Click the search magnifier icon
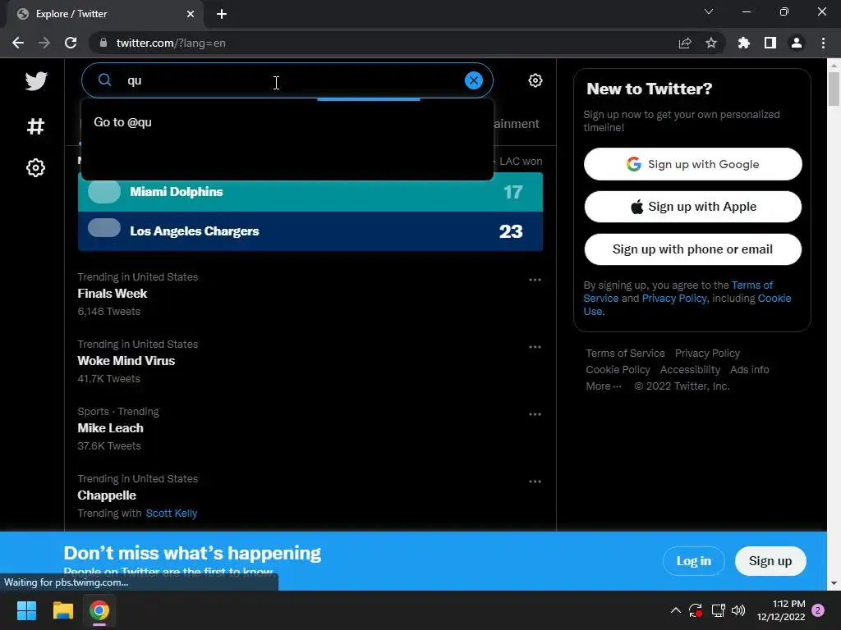Viewport: 841px width, 630px height. 104,80
